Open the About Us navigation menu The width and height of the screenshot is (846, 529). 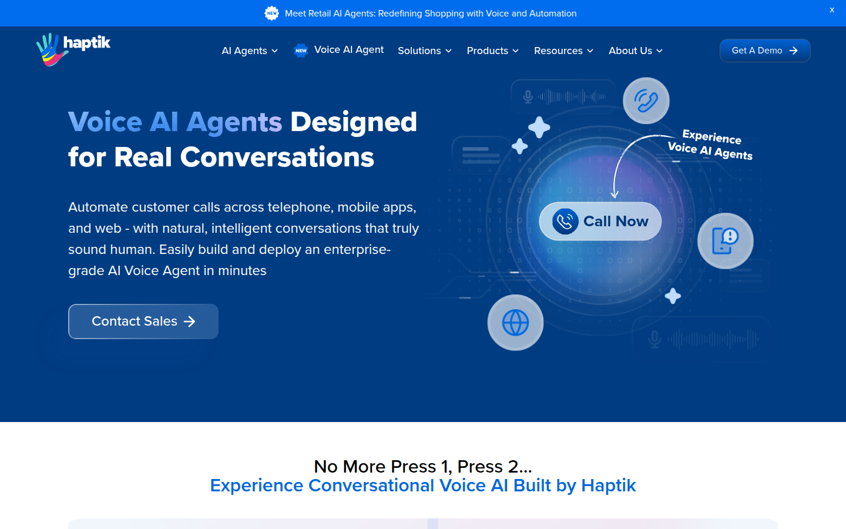tap(635, 51)
